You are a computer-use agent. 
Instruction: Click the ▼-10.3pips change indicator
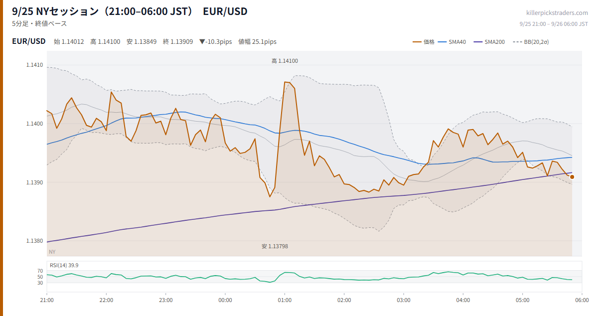tap(215, 42)
